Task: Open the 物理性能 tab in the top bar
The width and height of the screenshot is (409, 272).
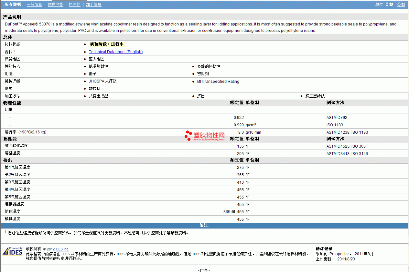Action: 56,5
